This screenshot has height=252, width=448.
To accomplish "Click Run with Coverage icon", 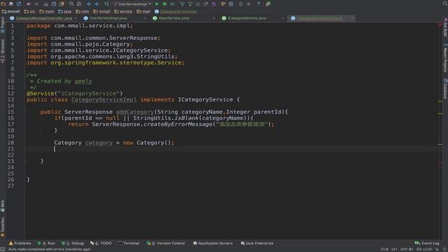I will tap(172, 4).
